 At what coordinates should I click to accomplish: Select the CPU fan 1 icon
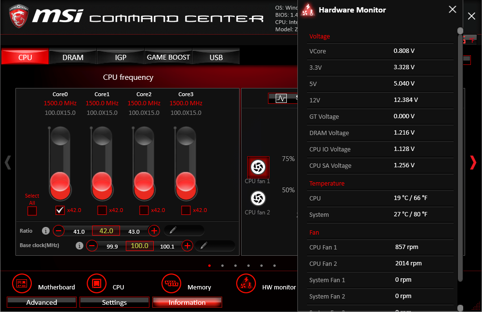pyautogui.click(x=258, y=167)
